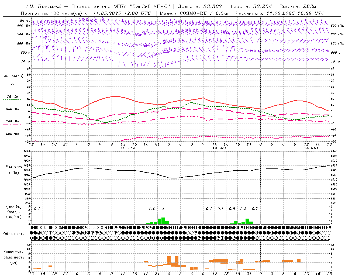
Task: Click the precipitation total '1.4'
Action: point(152,209)
